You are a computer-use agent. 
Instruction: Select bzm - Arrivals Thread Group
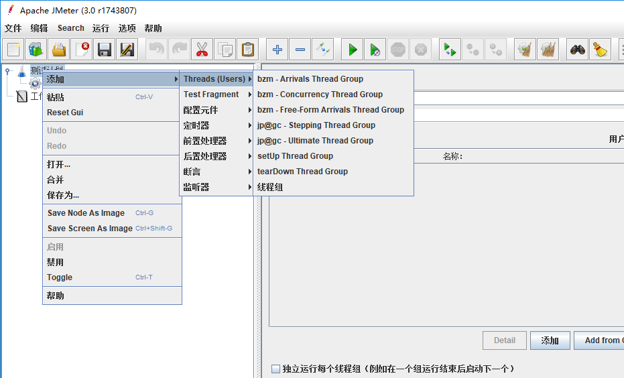coord(334,79)
